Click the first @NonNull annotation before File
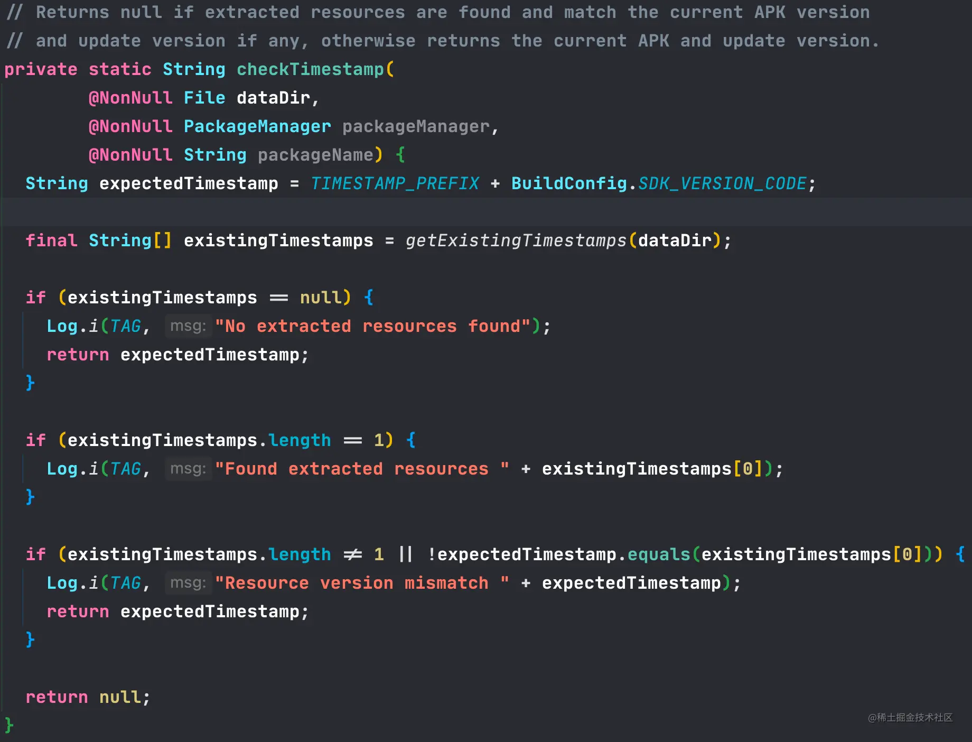The height and width of the screenshot is (742, 972). pyautogui.click(x=130, y=98)
